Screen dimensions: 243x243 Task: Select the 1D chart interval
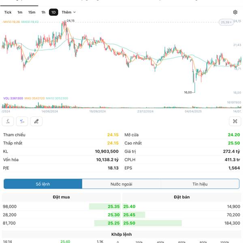[x=53, y=13]
